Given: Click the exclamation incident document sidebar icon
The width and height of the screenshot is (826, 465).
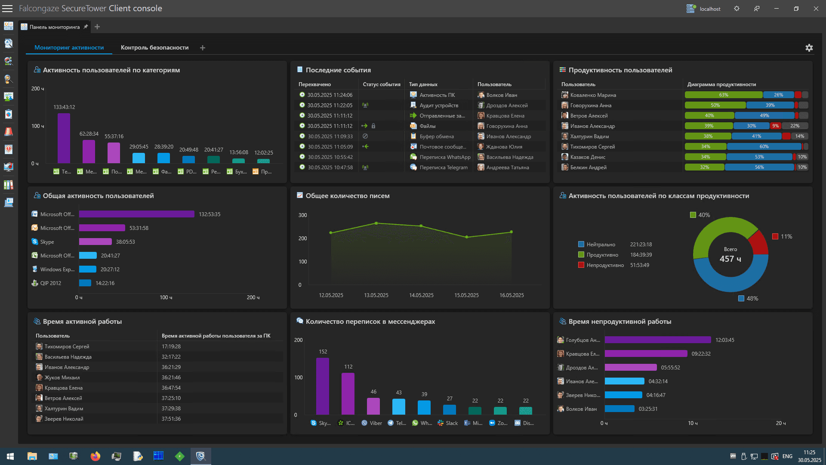Looking at the screenshot, I should click(x=8, y=149).
